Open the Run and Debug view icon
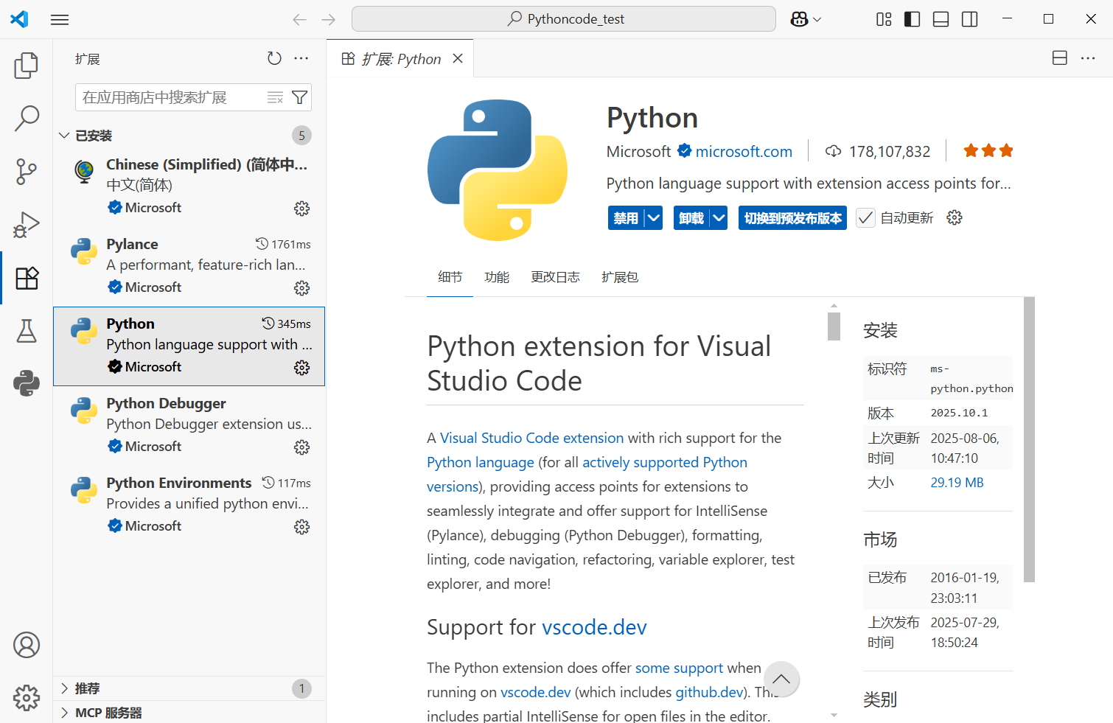Image resolution: width=1113 pixels, height=723 pixels. coord(27,225)
